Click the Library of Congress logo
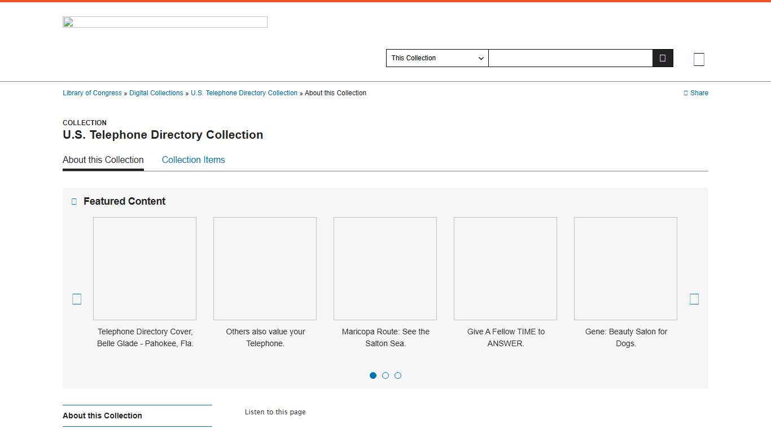Viewport: 771px width, 433px height. [x=165, y=21]
